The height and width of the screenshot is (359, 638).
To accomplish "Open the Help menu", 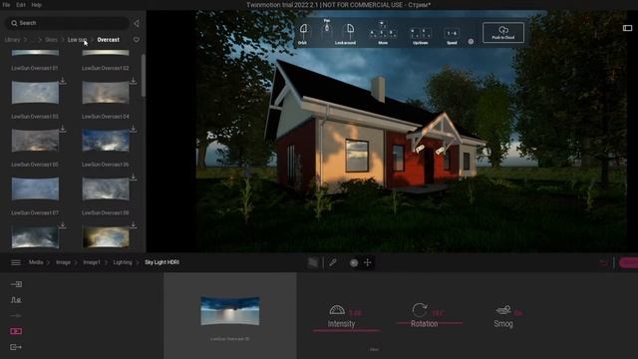I will click(x=36, y=5).
